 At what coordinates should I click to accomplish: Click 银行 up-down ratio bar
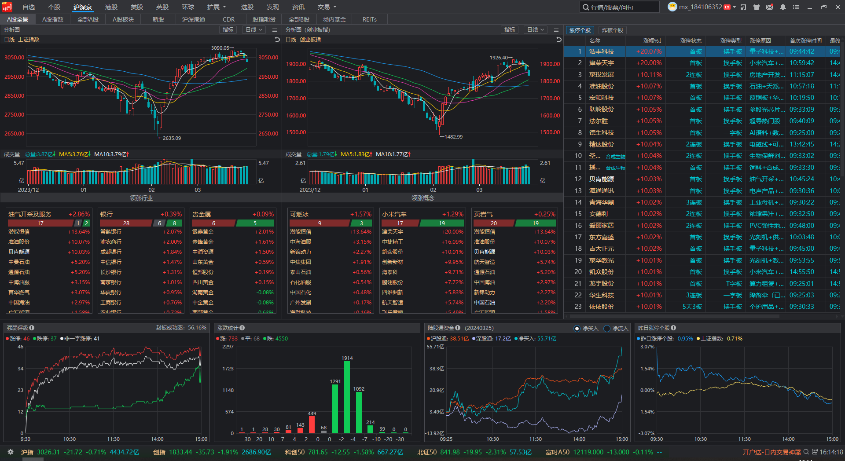point(141,223)
